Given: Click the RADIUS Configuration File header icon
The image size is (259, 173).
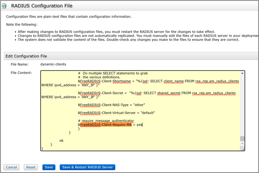Looking at the screenshot, I should coord(5,6).
